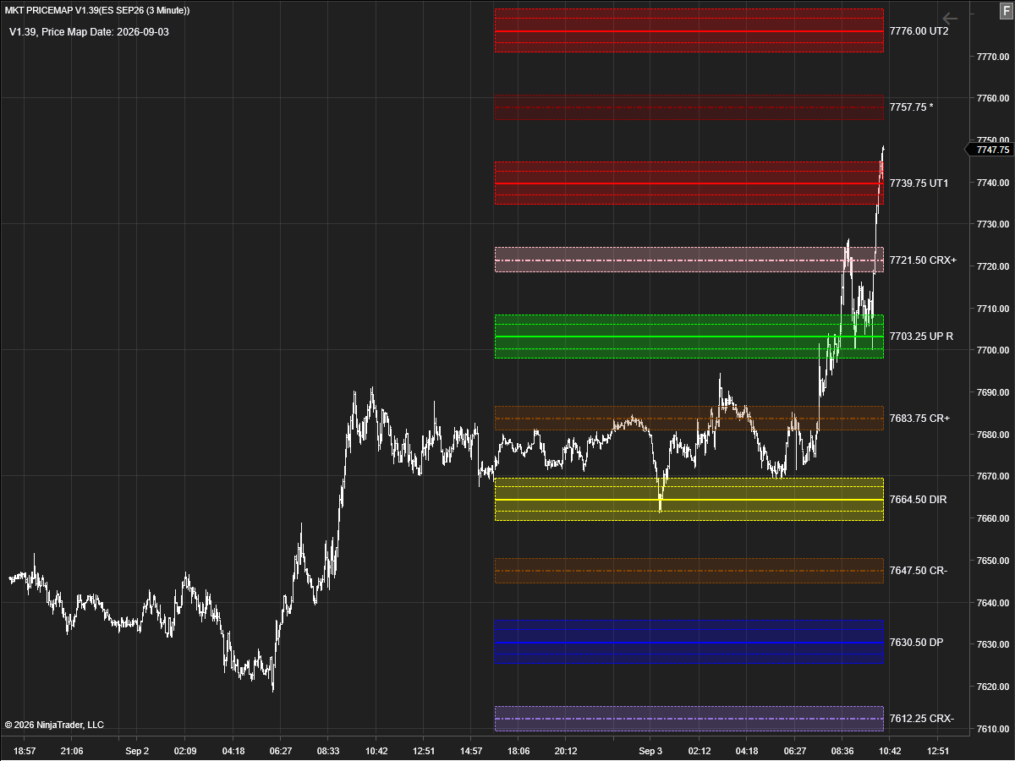Select the red UT2 zone band
1015x761 pixels.
coord(689,30)
